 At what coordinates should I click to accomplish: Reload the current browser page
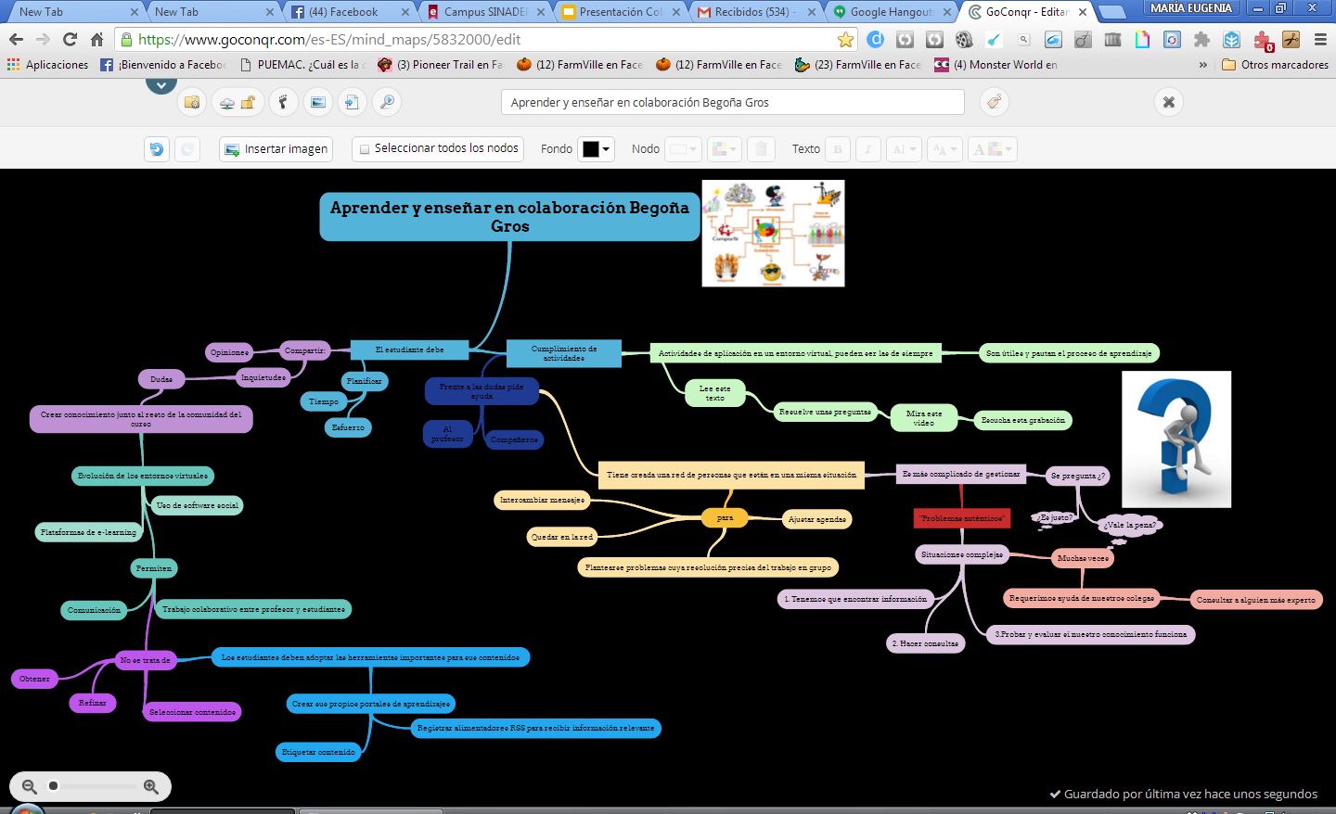pos(70,39)
